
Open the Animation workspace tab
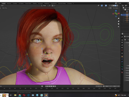40,4
